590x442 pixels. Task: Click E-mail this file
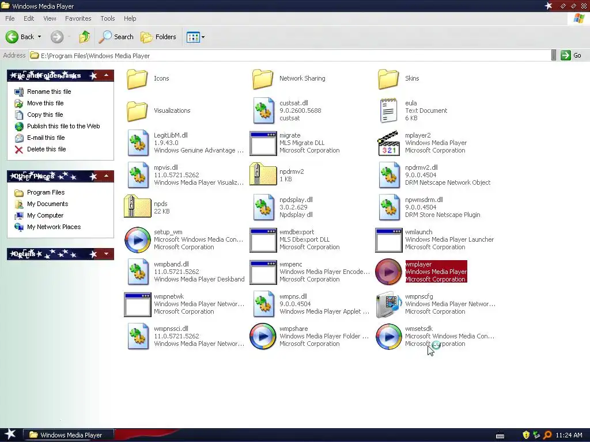[x=46, y=138]
